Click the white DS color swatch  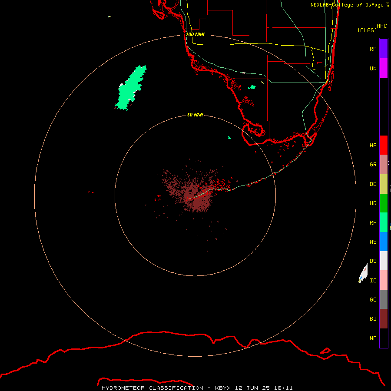tap(384, 261)
